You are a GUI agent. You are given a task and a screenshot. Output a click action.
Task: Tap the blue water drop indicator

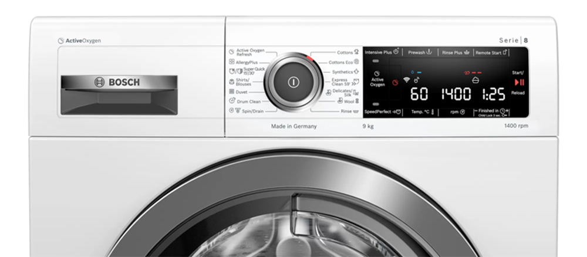[x=413, y=72]
